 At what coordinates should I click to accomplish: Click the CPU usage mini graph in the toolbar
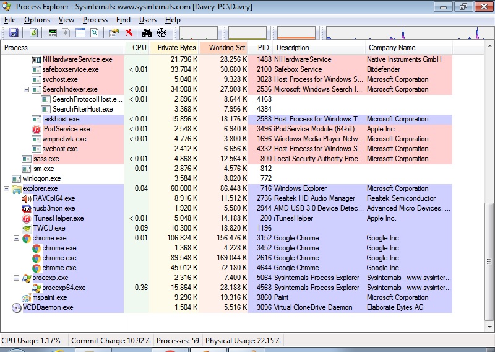pyautogui.click(x=199, y=33)
